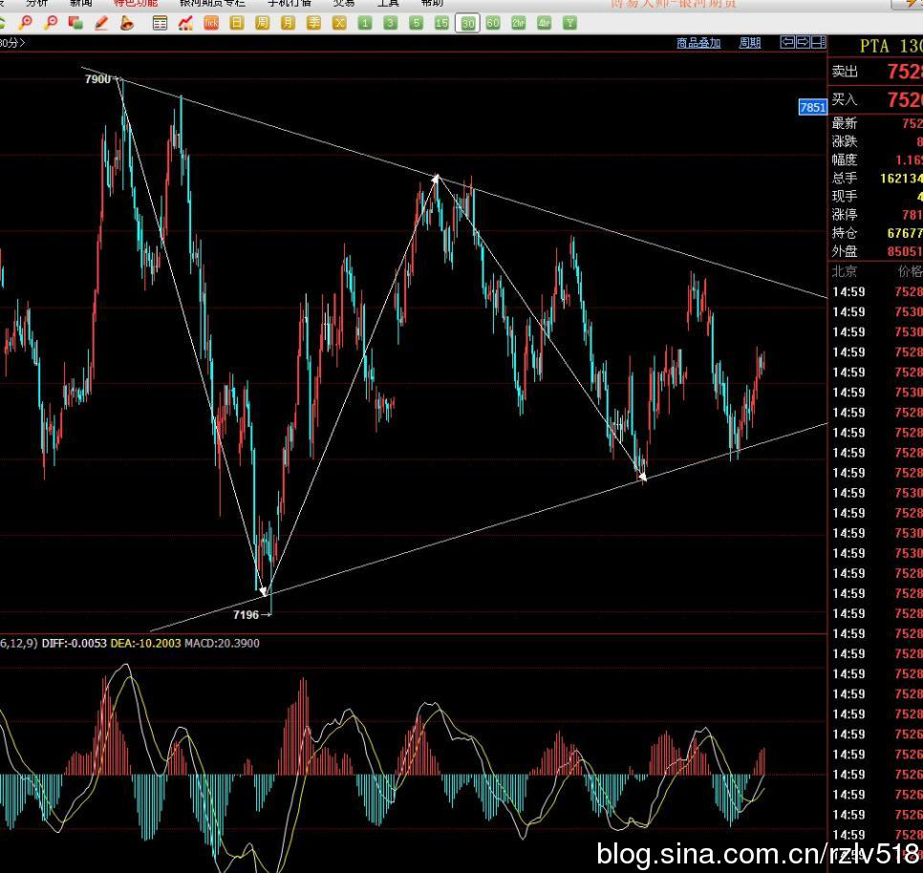923x873 pixels.
Task: Click the 7851 price marker on axis
Action: [x=812, y=108]
